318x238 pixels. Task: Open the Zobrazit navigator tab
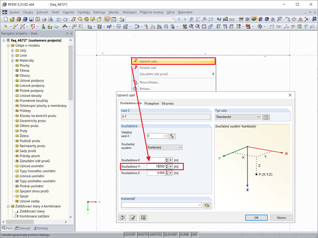coord(23,228)
